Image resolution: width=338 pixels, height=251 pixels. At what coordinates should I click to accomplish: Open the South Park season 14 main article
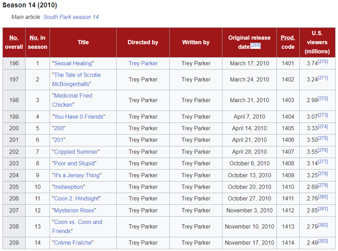pos(71,17)
